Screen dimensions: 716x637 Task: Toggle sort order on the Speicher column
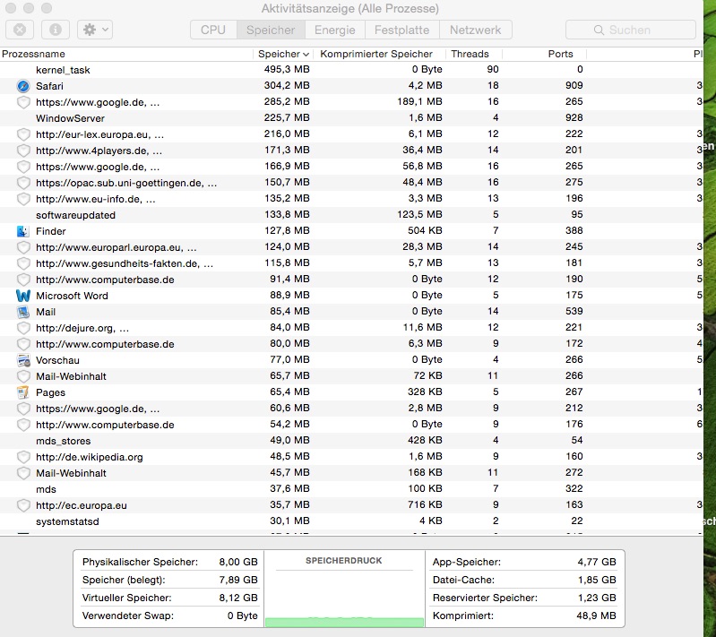click(283, 54)
